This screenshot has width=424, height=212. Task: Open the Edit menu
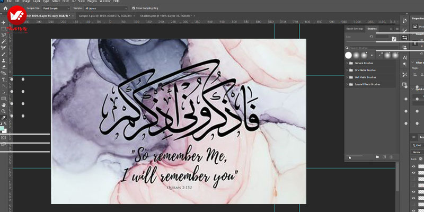[17, 2]
